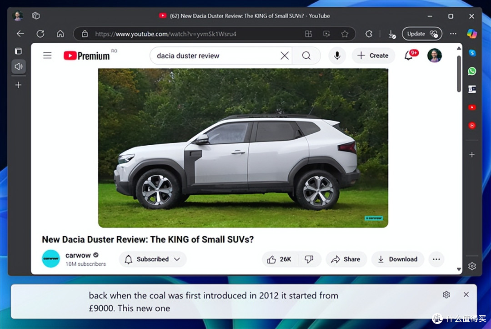Open the YouTube account avatar menu
Image resolution: width=491 pixels, height=329 pixels.
(x=434, y=56)
